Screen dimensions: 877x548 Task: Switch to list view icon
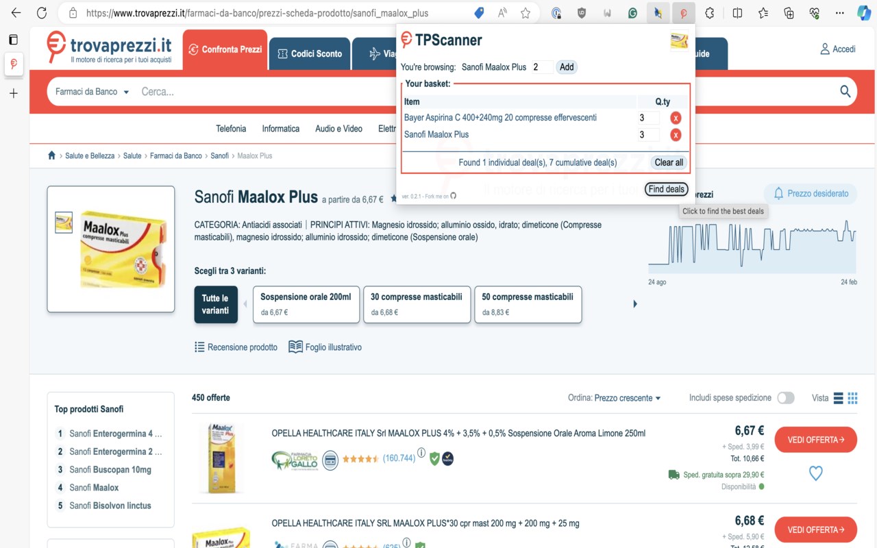(837, 398)
